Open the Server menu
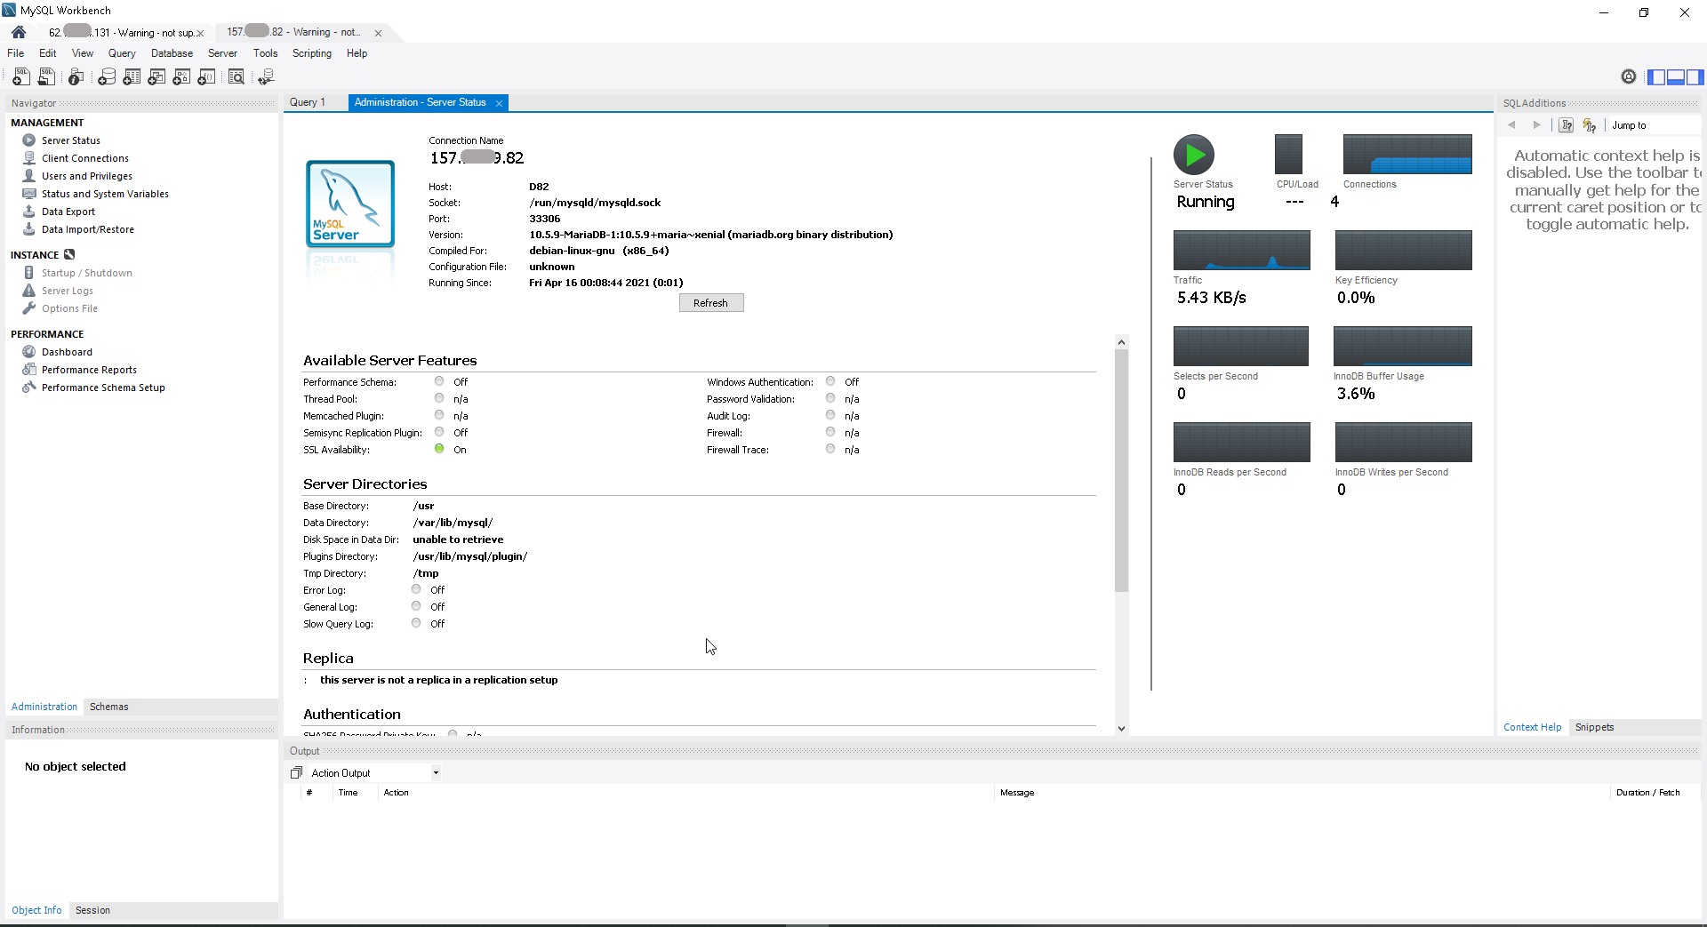Screen dimensions: 1707x927 tap(222, 53)
